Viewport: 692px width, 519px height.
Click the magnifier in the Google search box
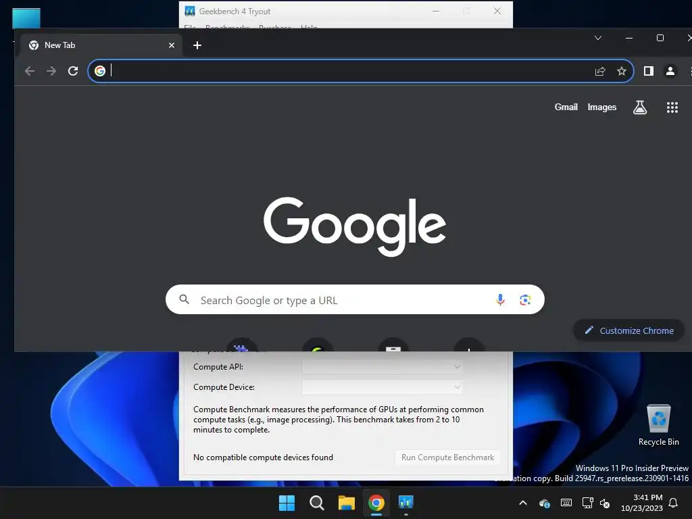click(184, 299)
